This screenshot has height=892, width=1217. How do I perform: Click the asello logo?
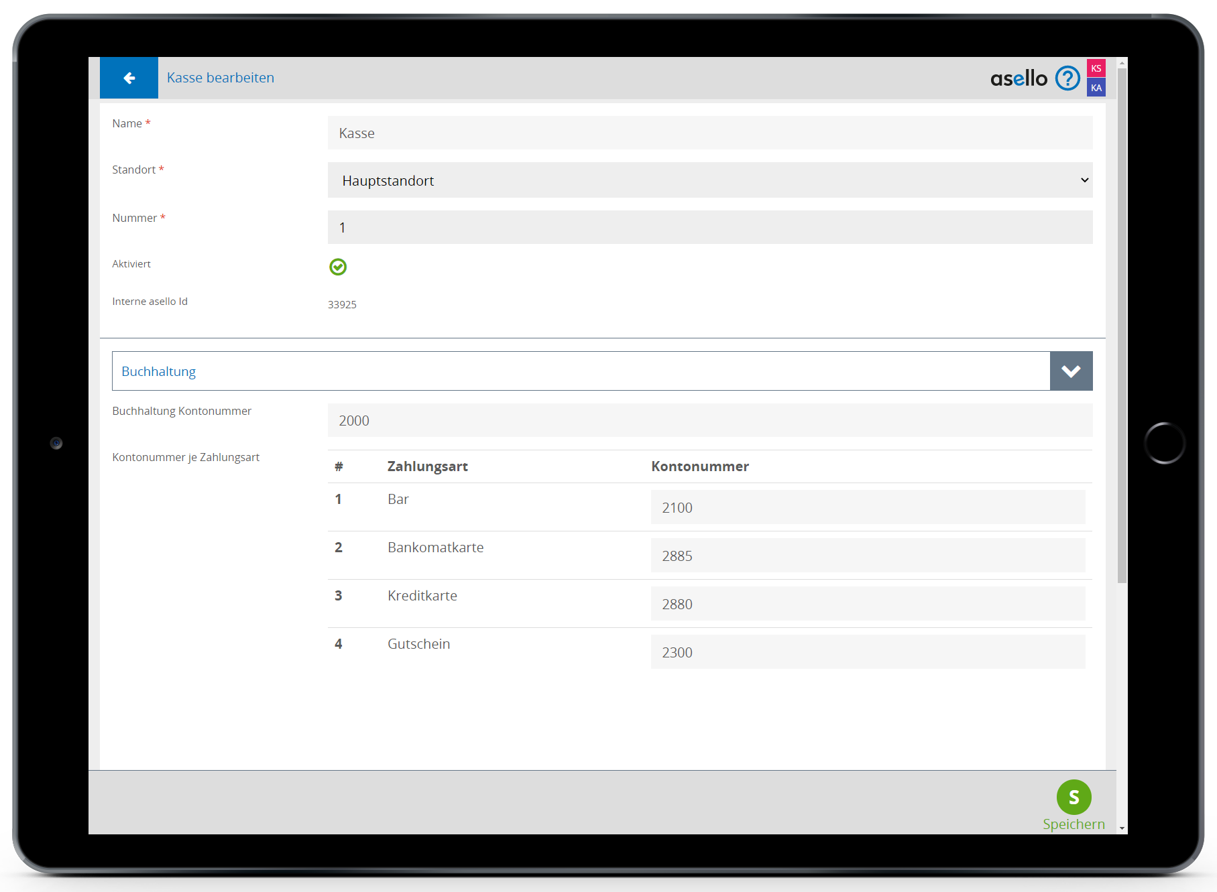[x=1018, y=78]
